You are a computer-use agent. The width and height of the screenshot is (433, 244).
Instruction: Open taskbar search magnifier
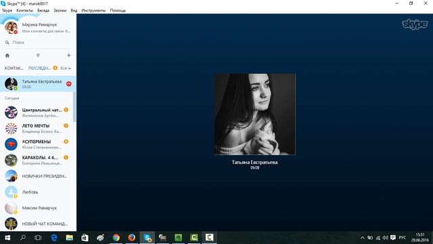pyautogui.click(x=23, y=238)
